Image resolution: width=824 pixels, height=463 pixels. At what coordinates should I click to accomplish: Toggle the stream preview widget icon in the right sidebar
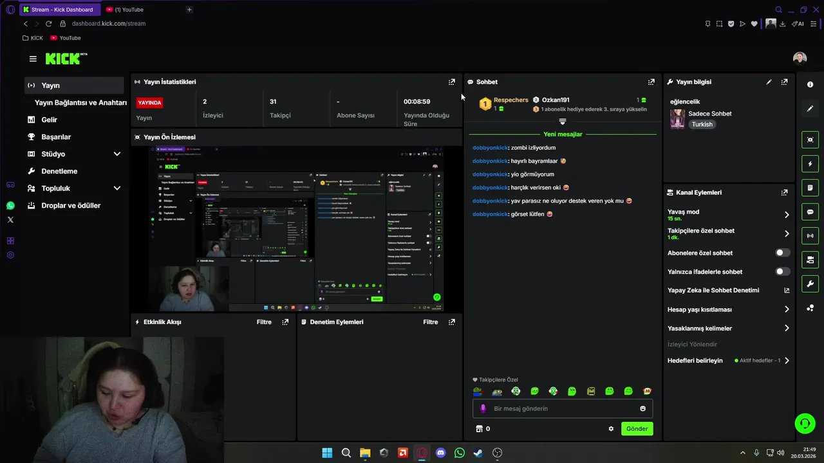[810, 140]
